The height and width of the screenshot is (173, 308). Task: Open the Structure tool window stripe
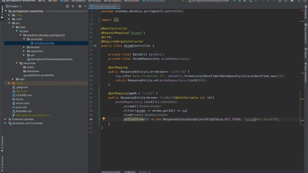coord(2,164)
